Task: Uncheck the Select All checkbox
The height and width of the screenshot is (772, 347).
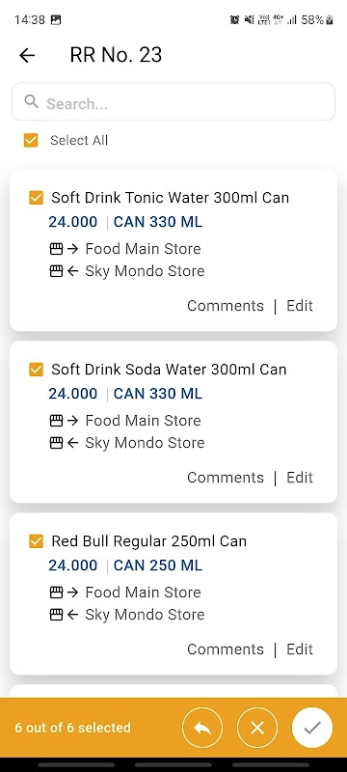Action: tap(31, 140)
